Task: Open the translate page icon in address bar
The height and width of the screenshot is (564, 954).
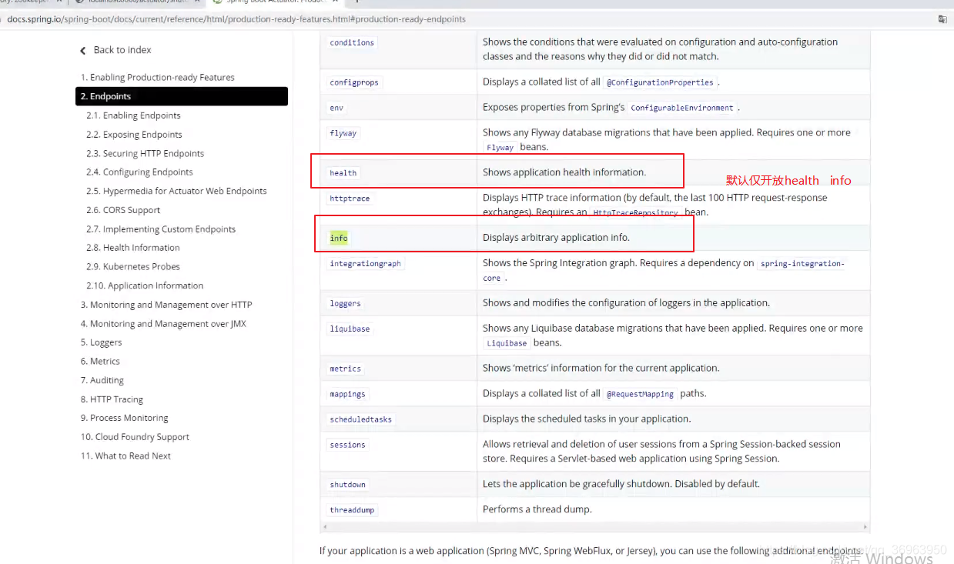Action: [x=942, y=19]
